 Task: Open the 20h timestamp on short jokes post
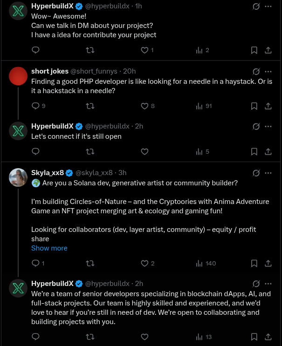129,71
